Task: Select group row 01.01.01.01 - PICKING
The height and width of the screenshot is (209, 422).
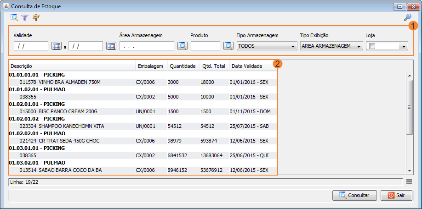Action: (x=143, y=75)
